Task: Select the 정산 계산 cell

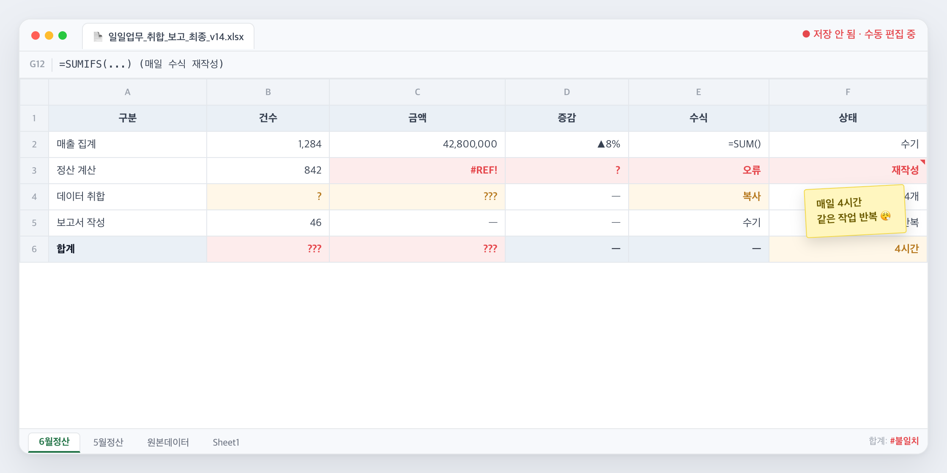Action: pyautogui.click(x=128, y=171)
